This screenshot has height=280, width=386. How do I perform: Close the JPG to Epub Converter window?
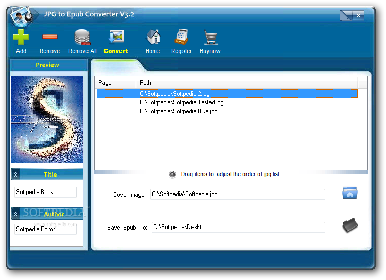pos(359,15)
